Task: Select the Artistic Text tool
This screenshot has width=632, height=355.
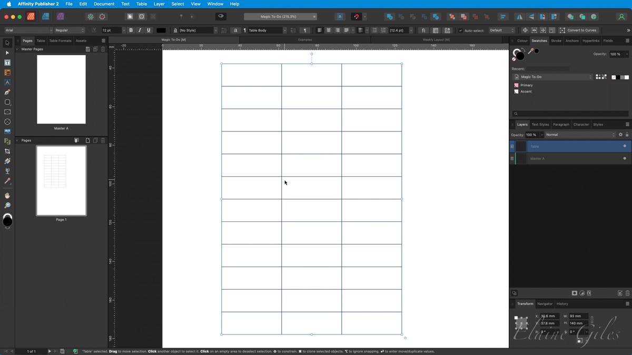Action: (x=7, y=83)
